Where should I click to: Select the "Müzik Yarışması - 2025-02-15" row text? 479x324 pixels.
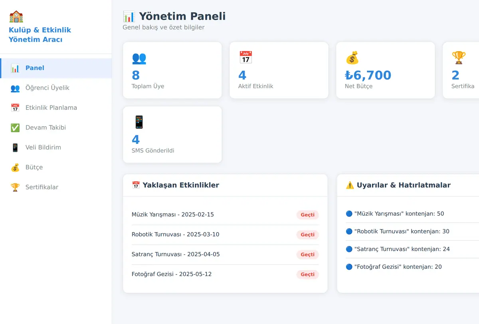(x=173, y=215)
